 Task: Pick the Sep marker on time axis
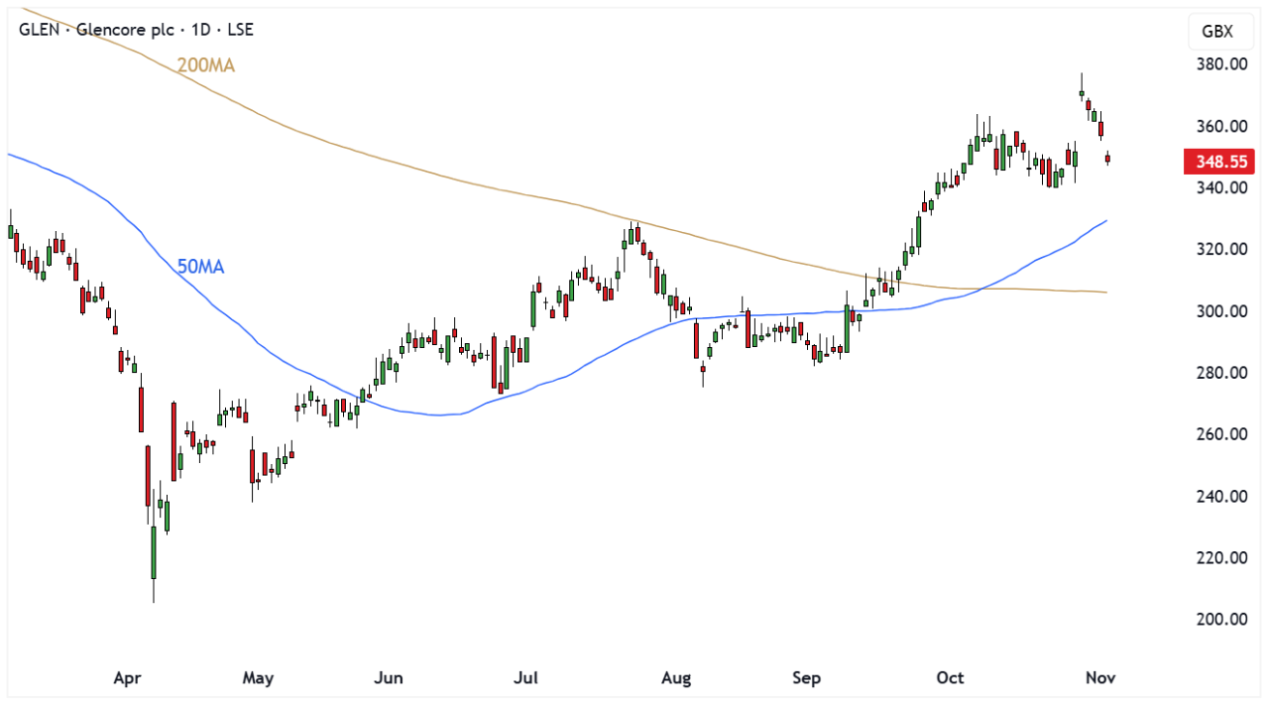click(x=807, y=678)
